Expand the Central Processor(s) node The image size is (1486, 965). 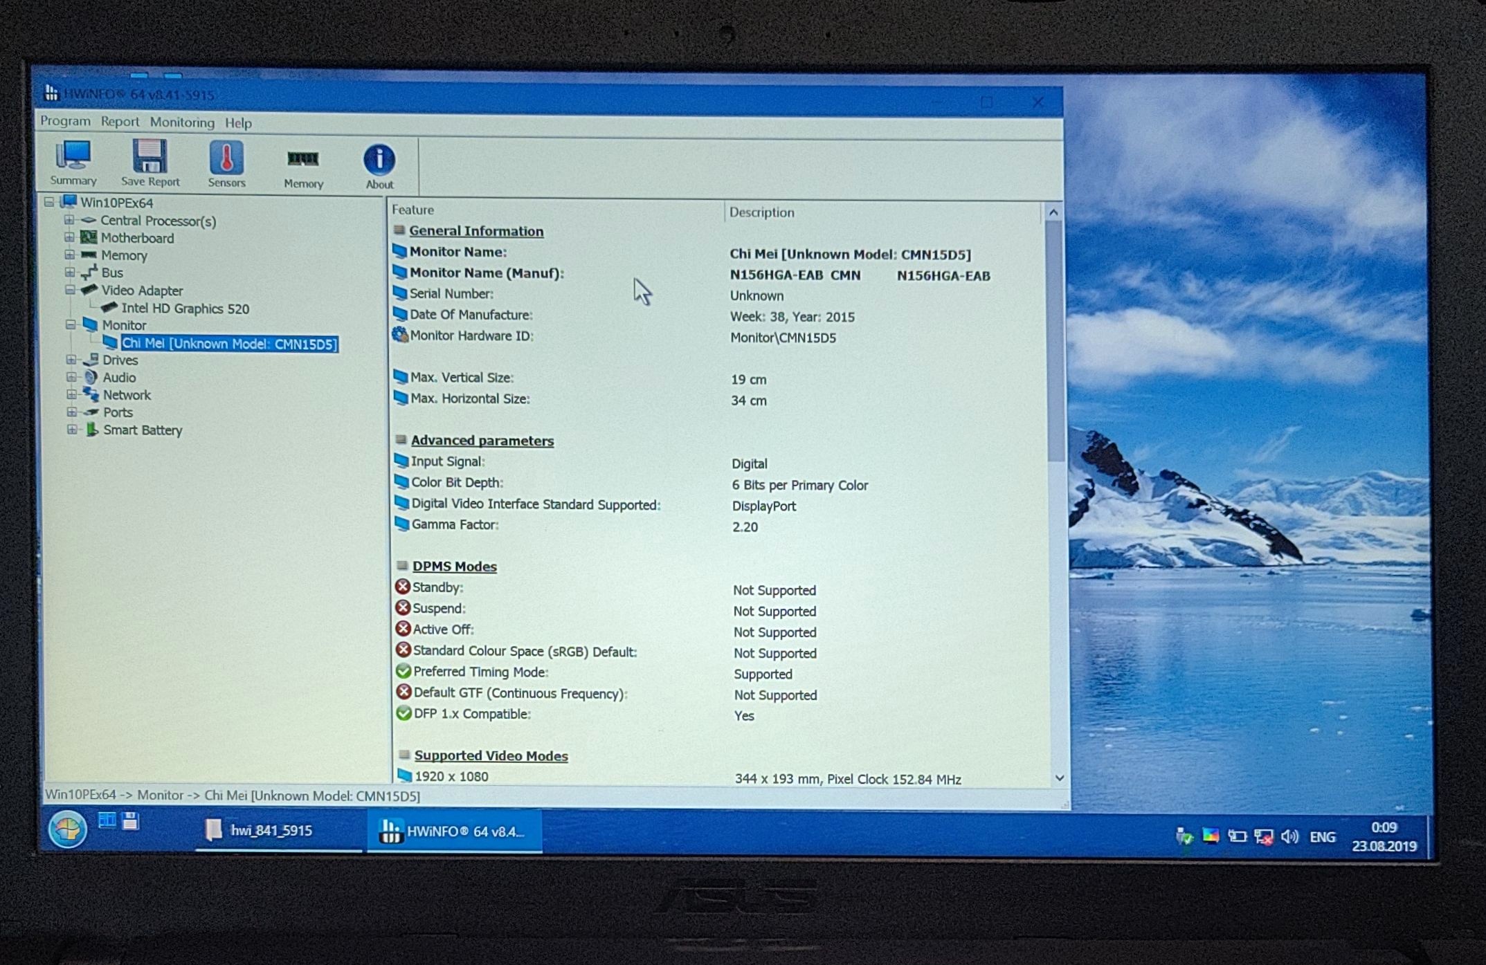point(69,220)
